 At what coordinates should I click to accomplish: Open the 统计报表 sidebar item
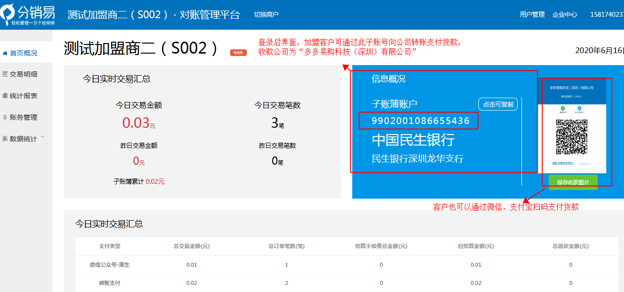23,96
